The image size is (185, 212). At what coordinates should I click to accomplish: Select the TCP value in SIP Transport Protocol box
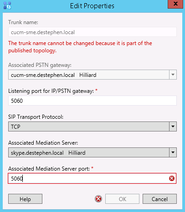click(15, 126)
